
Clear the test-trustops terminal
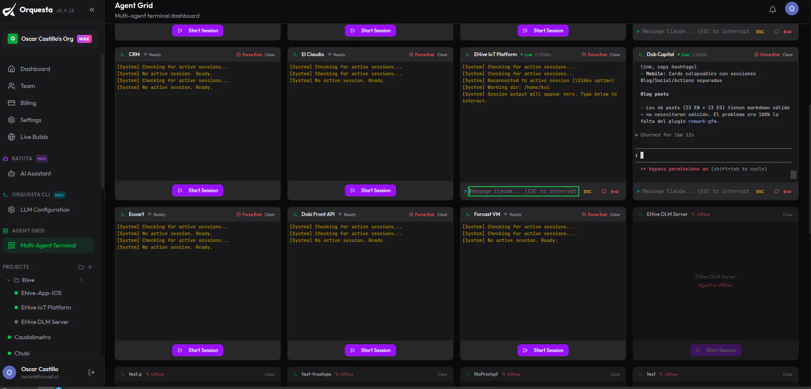pos(442,374)
